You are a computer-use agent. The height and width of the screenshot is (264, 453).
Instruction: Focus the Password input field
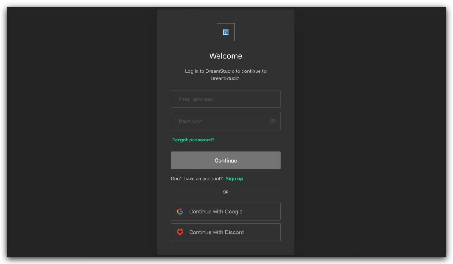tap(226, 121)
